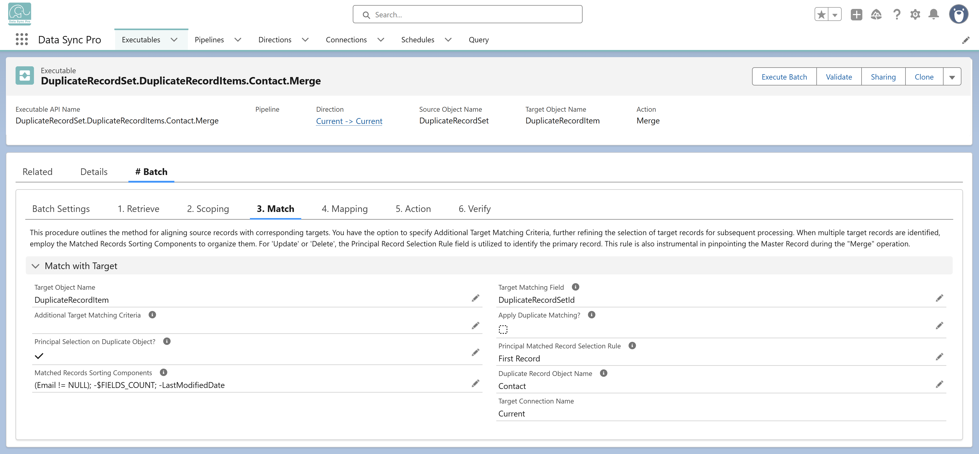Show info for Additional Target Matching Criteria
Viewport: 979px width, 454px height.
click(152, 315)
